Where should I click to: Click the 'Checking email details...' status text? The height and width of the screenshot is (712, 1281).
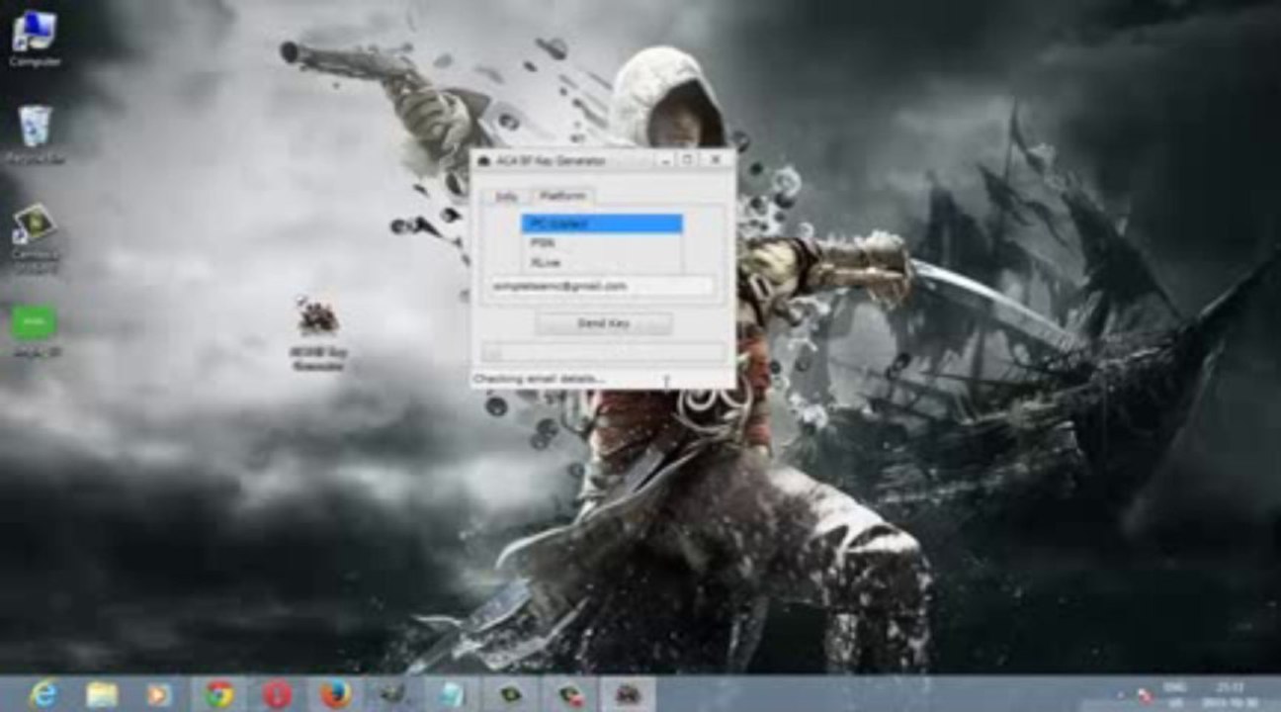tap(539, 379)
